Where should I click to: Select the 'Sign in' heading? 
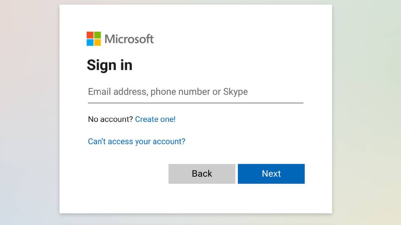[110, 65]
